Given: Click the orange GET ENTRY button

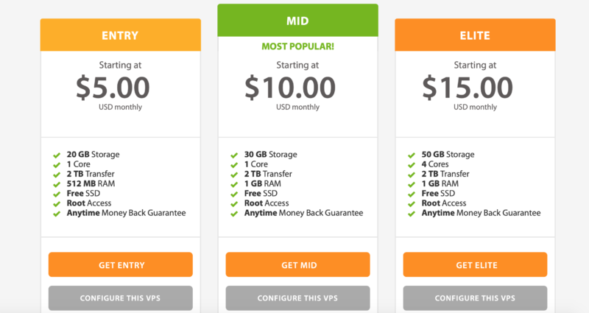Looking at the screenshot, I should (x=121, y=264).
